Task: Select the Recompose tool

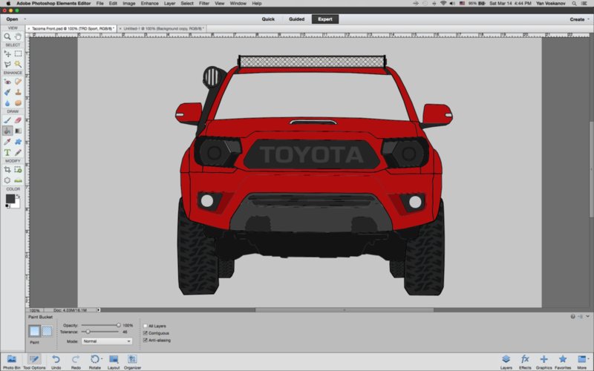Action: (18, 170)
